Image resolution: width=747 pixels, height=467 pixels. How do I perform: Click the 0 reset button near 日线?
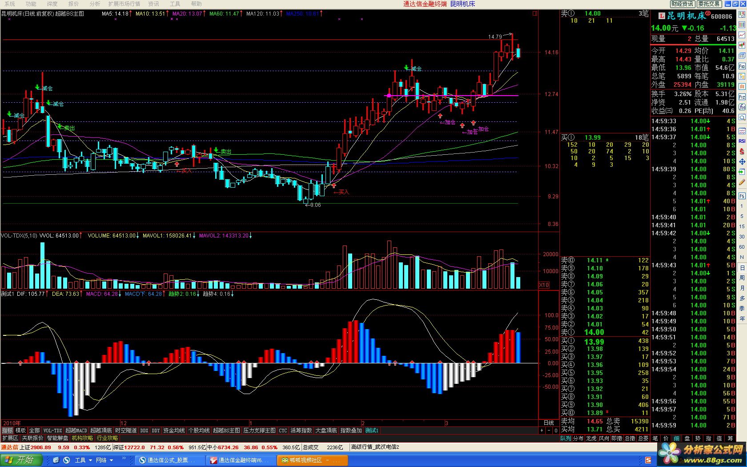click(x=556, y=431)
